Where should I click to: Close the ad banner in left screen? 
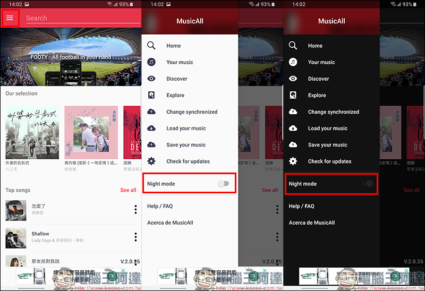tap(123, 270)
